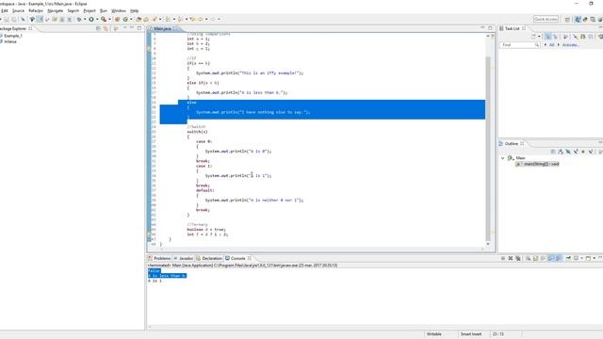603x339 pixels.
Task: Open the Help menu
Action: (134, 10)
